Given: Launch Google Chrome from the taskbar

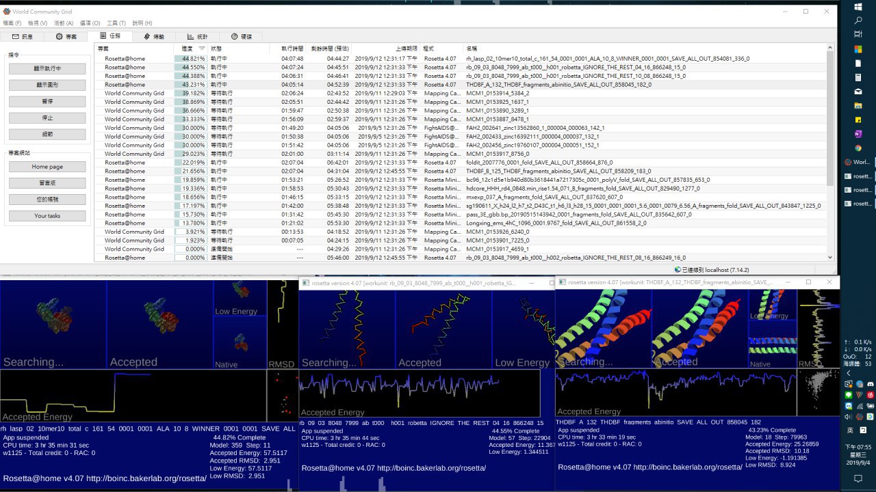Looking at the screenshot, I should click(858, 148).
